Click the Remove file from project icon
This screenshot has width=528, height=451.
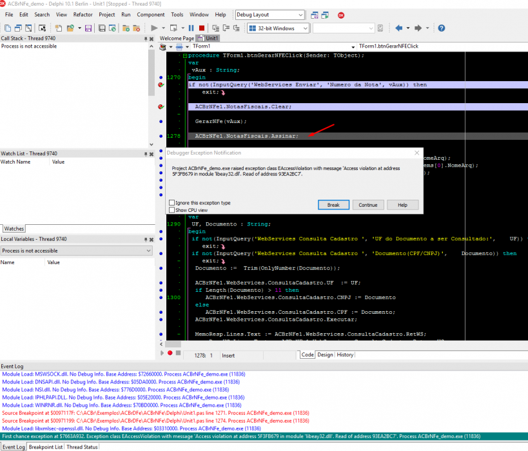(x=137, y=28)
